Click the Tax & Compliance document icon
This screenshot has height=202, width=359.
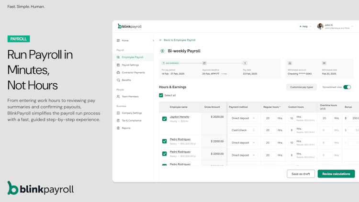(x=118, y=121)
